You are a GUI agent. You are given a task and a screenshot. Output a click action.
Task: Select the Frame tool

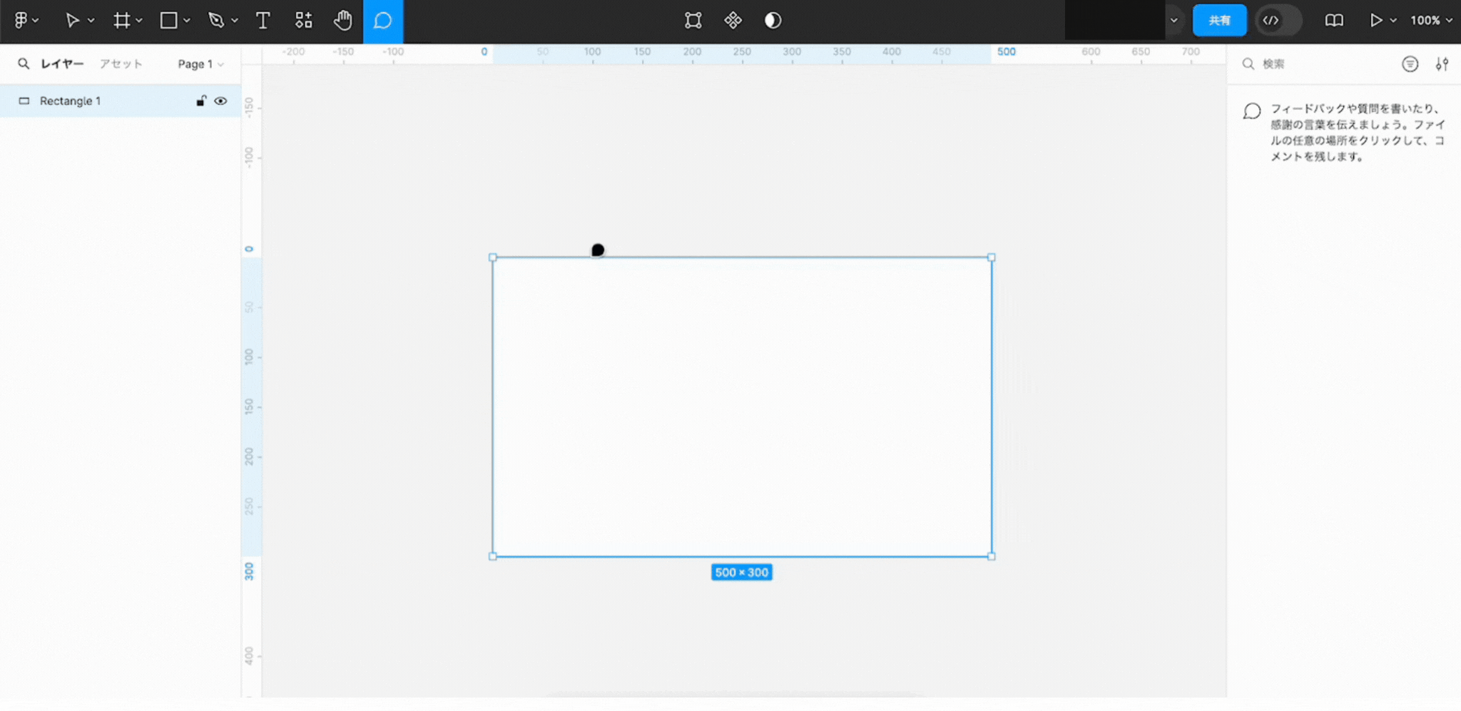pos(122,21)
